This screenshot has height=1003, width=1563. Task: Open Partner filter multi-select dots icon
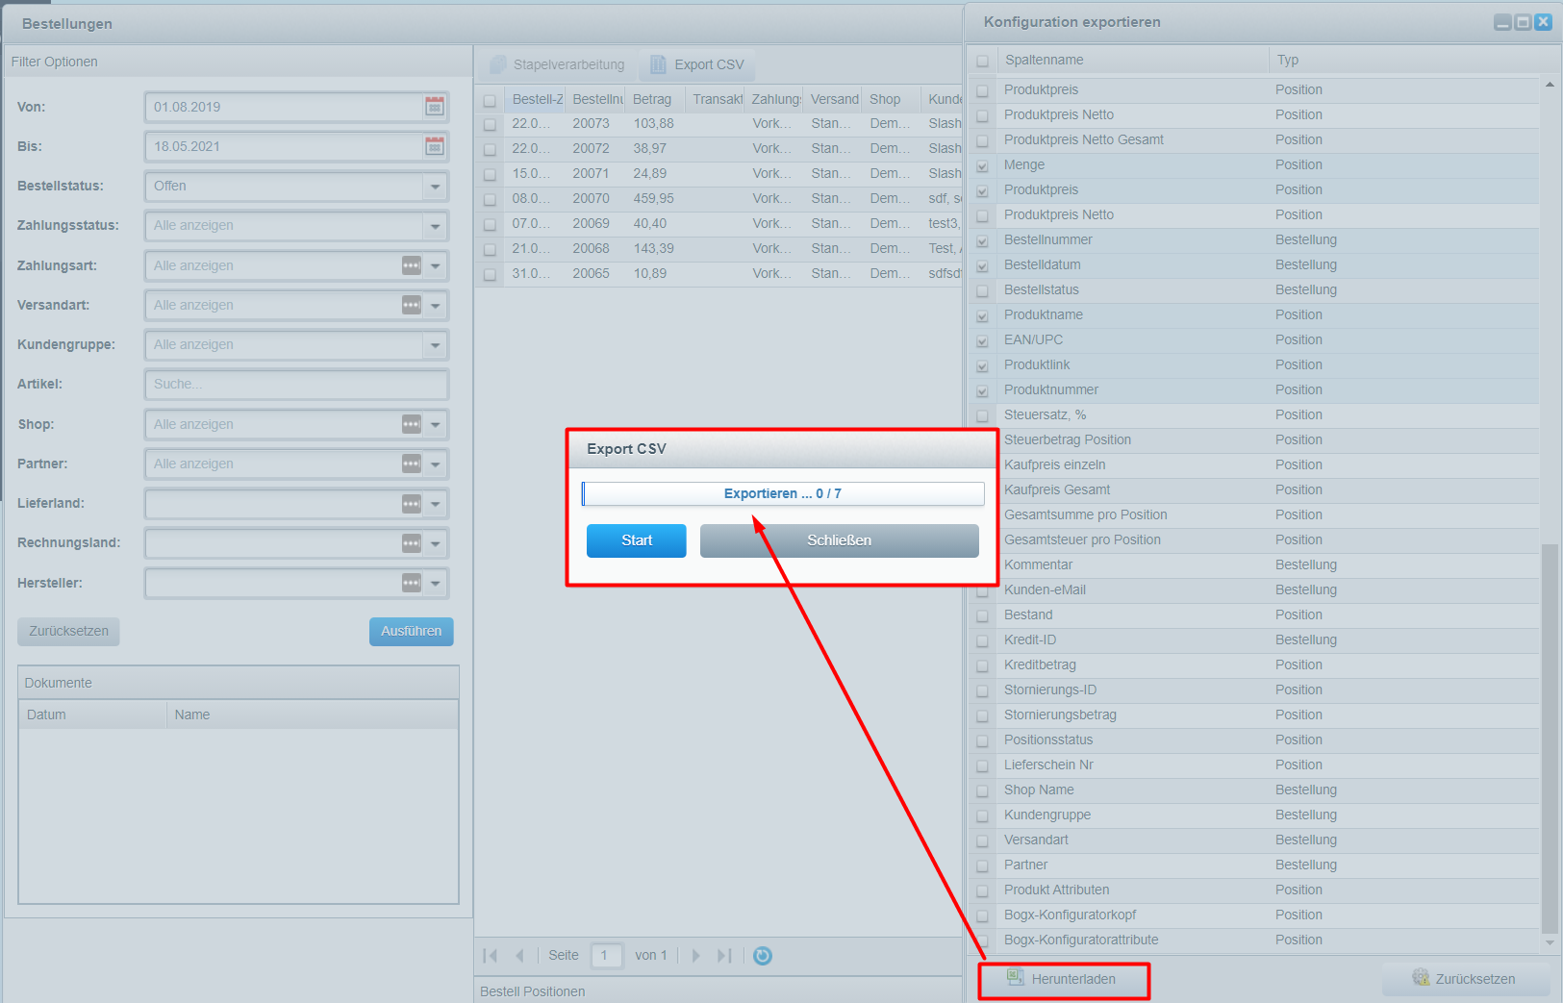click(x=412, y=464)
